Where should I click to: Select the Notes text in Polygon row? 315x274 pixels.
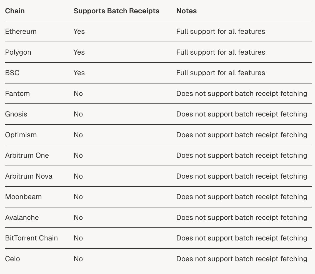(221, 52)
